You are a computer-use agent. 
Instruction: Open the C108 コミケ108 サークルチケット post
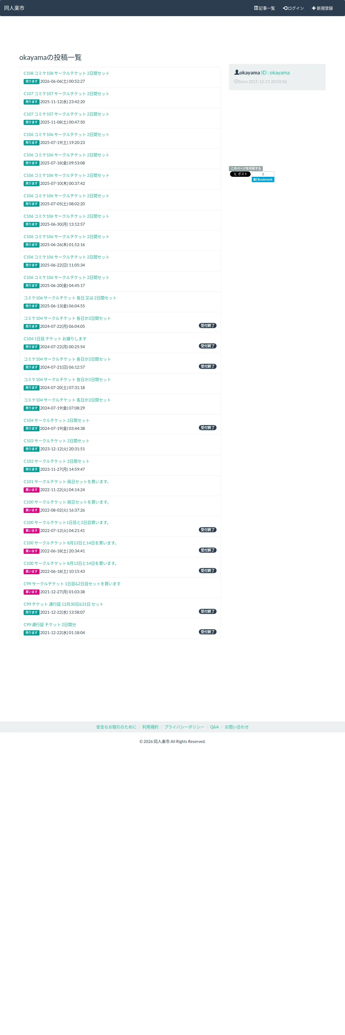click(x=66, y=73)
